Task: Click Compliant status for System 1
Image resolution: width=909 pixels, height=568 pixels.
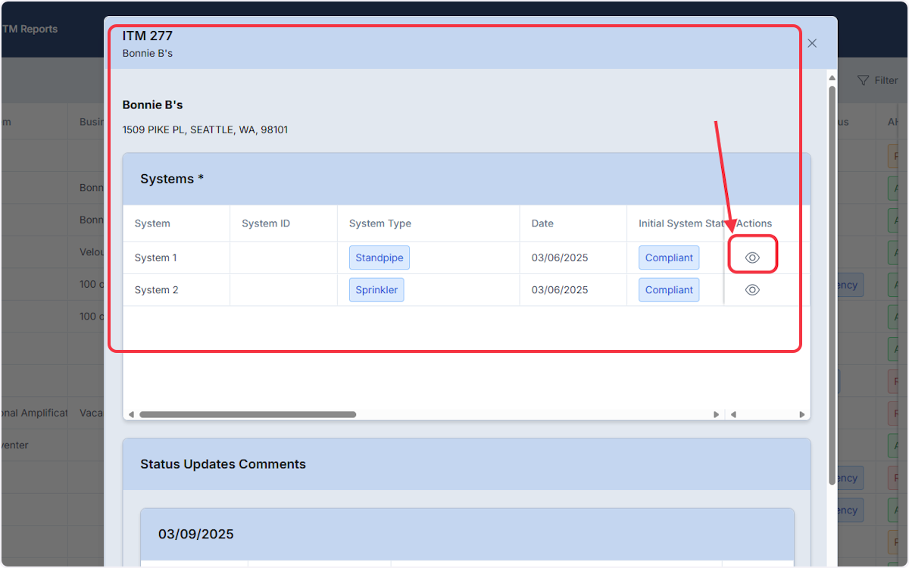Action: click(x=669, y=257)
